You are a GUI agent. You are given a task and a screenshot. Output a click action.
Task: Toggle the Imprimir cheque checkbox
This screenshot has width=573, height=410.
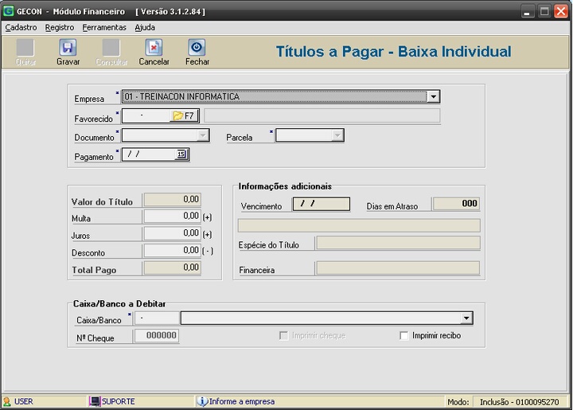pyautogui.click(x=283, y=336)
